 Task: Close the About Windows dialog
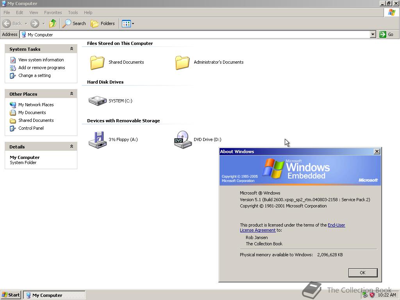[x=377, y=152]
